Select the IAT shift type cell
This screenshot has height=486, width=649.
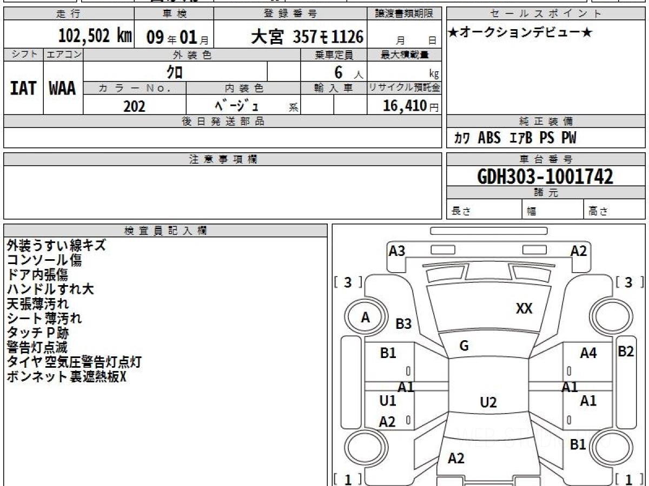click(23, 88)
